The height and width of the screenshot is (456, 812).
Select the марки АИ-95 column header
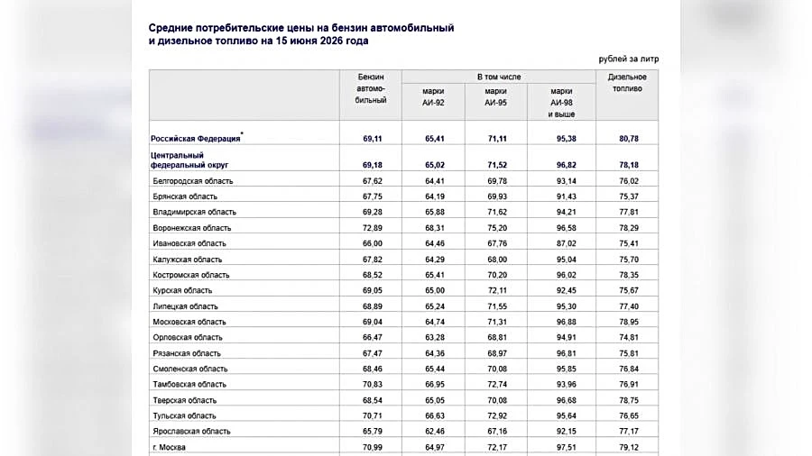click(x=495, y=96)
